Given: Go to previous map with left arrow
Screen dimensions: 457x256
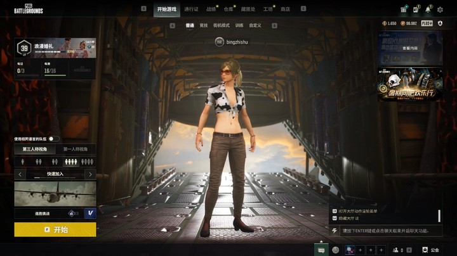Looking at the screenshot, I should tap(20, 174).
